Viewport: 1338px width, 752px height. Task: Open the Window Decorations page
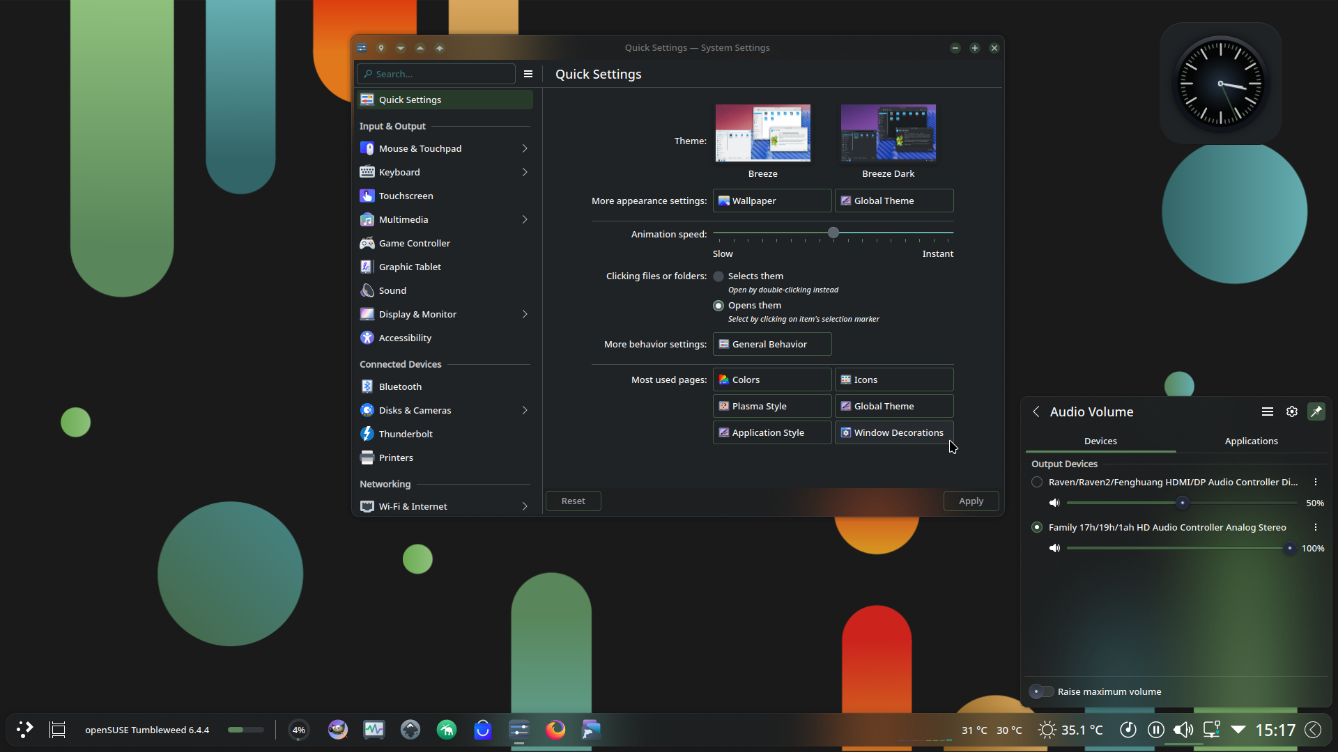(894, 432)
